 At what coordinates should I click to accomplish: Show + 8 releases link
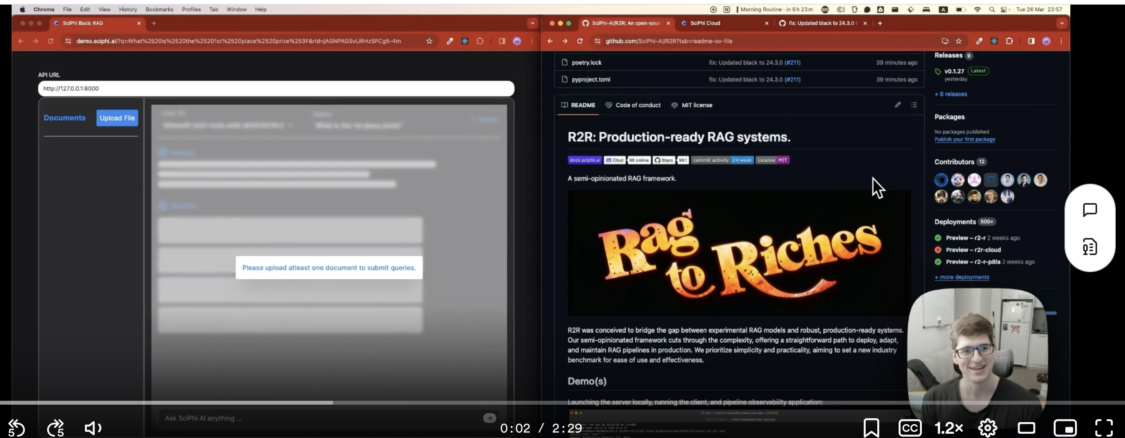(951, 94)
